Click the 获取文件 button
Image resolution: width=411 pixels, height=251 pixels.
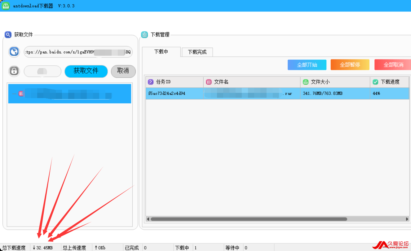[x=86, y=71]
